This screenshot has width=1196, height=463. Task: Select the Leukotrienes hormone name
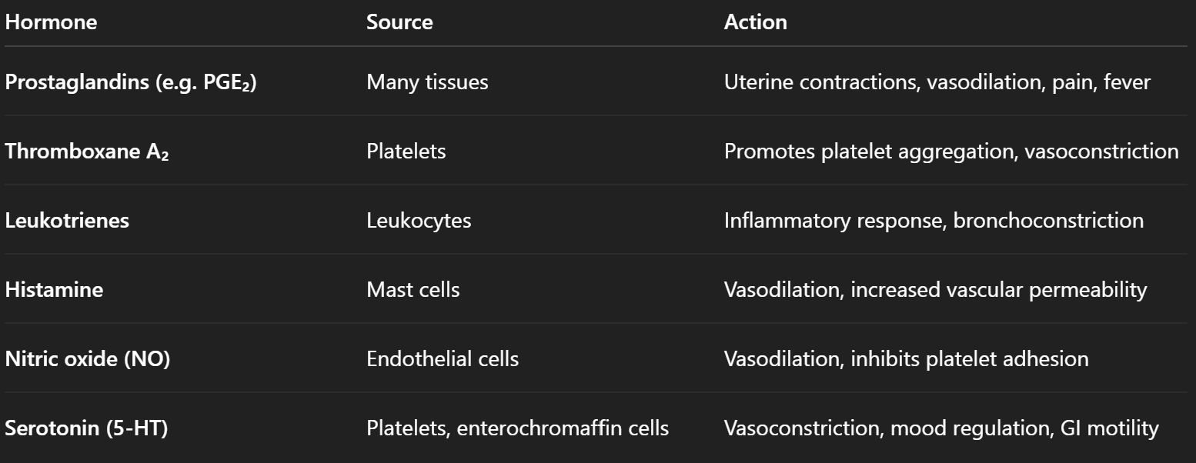click(x=67, y=221)
